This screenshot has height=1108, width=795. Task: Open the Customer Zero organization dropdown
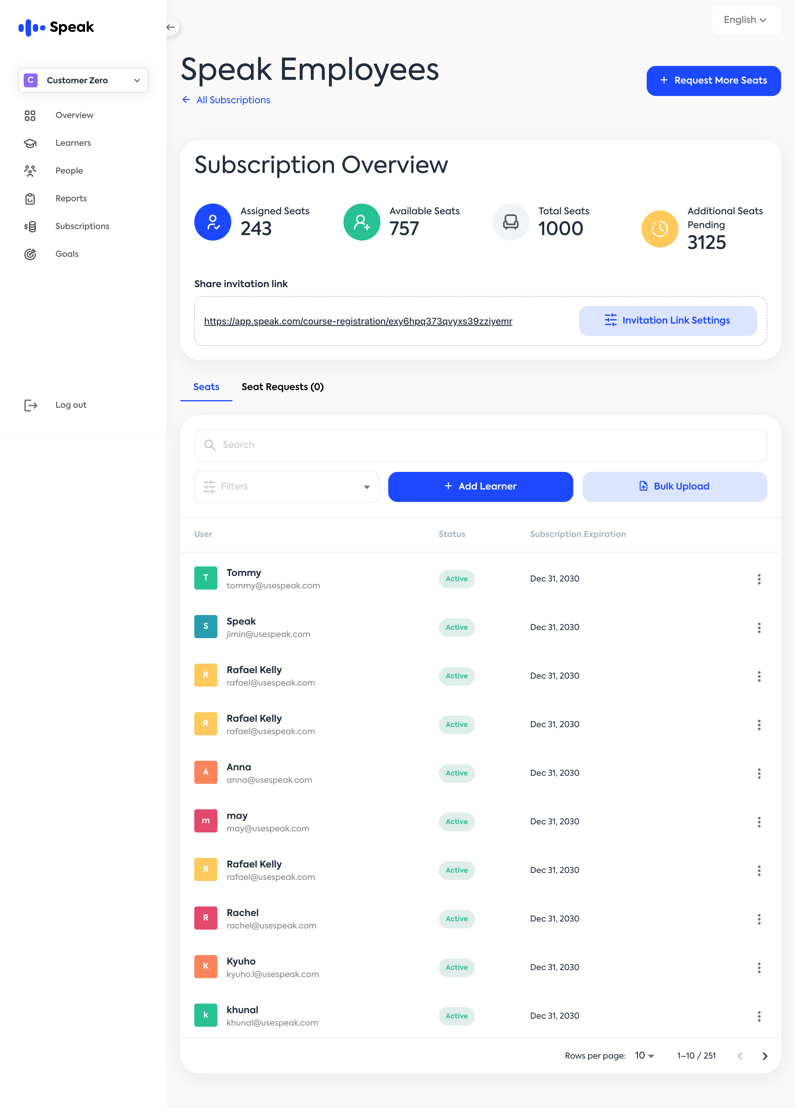click(x=83, y=80)
